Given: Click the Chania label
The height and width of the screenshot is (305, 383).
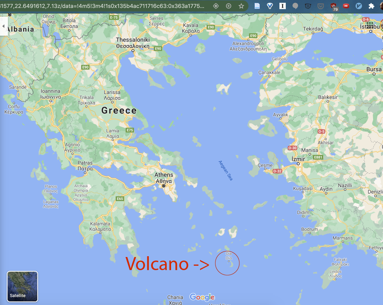Looking at the screenshot, I should click(x=175, y=300).
